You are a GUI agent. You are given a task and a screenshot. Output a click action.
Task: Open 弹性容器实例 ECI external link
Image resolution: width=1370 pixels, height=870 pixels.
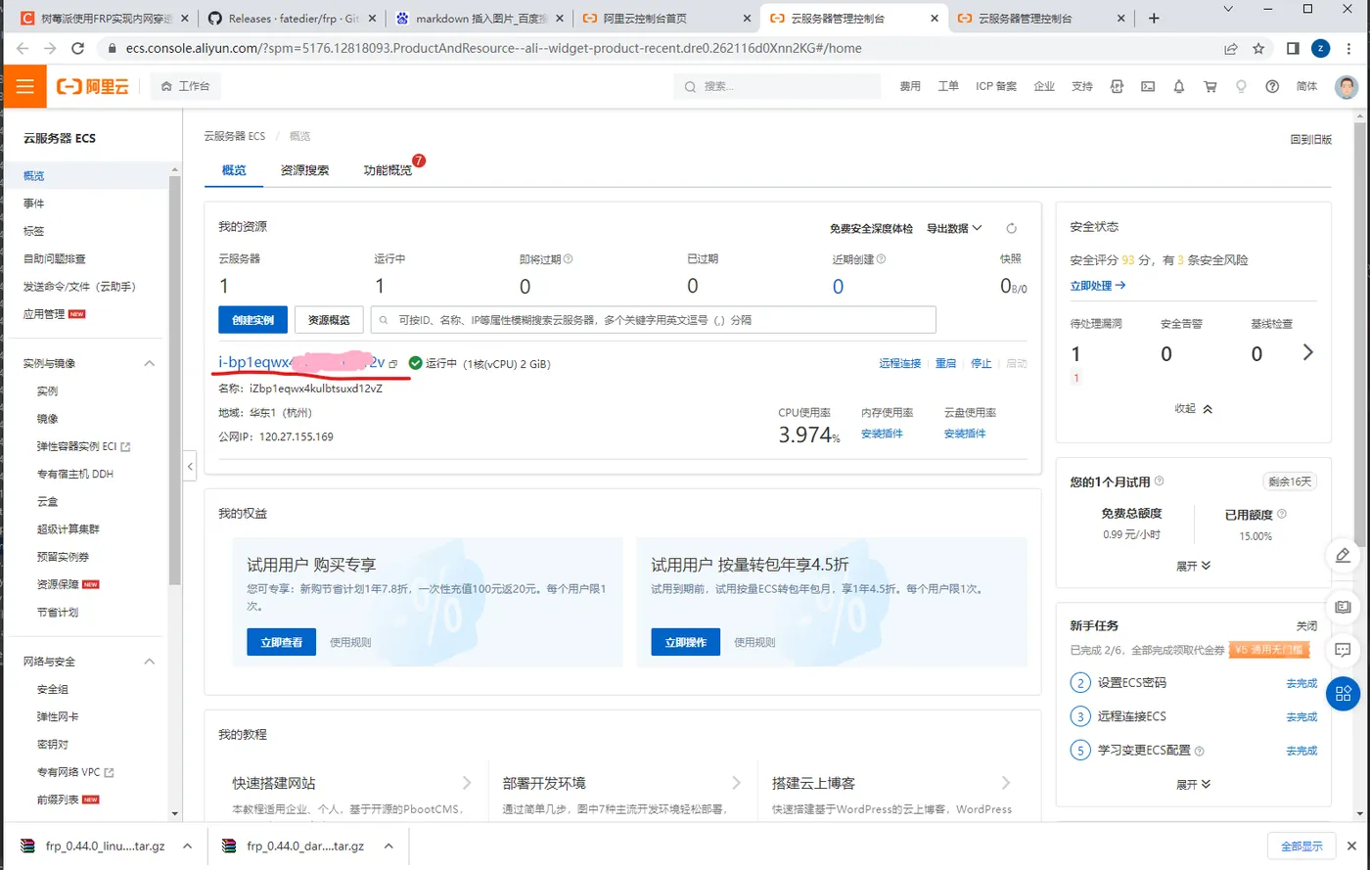(x=83, y=446)
